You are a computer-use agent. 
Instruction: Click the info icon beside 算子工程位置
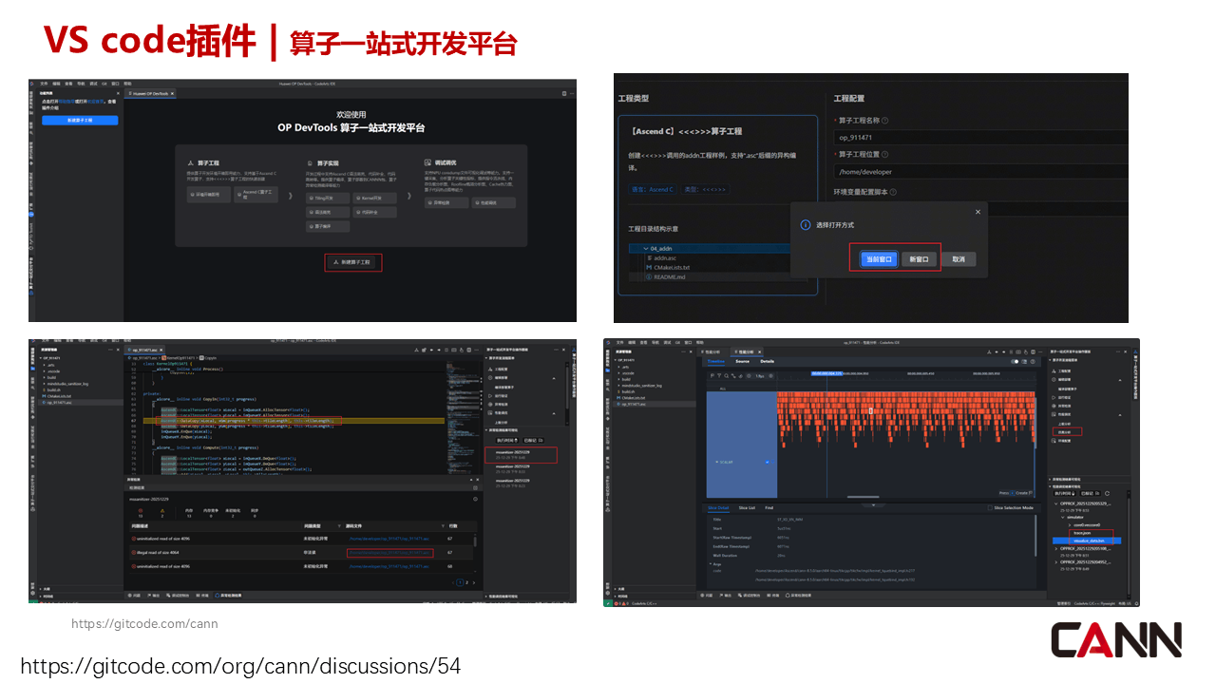[884, 154]
